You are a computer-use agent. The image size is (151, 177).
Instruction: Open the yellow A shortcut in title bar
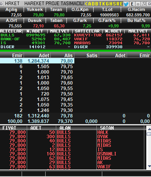tap(90, 4)
